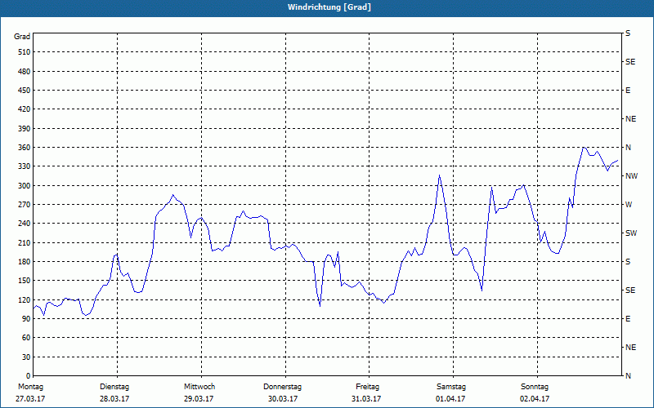Click the N label beside the 360 gridline
Screen dimensions: 654x408
click(x=628, y=148)
